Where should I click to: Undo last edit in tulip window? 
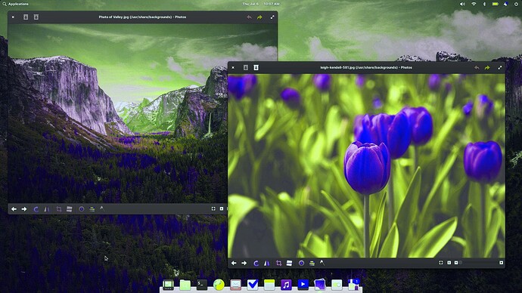[x=477, y=68]
